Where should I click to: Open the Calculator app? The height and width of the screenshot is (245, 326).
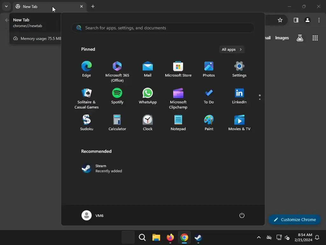117,123
